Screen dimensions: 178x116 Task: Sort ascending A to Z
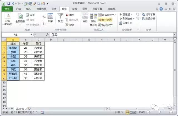tap(44, 17)
